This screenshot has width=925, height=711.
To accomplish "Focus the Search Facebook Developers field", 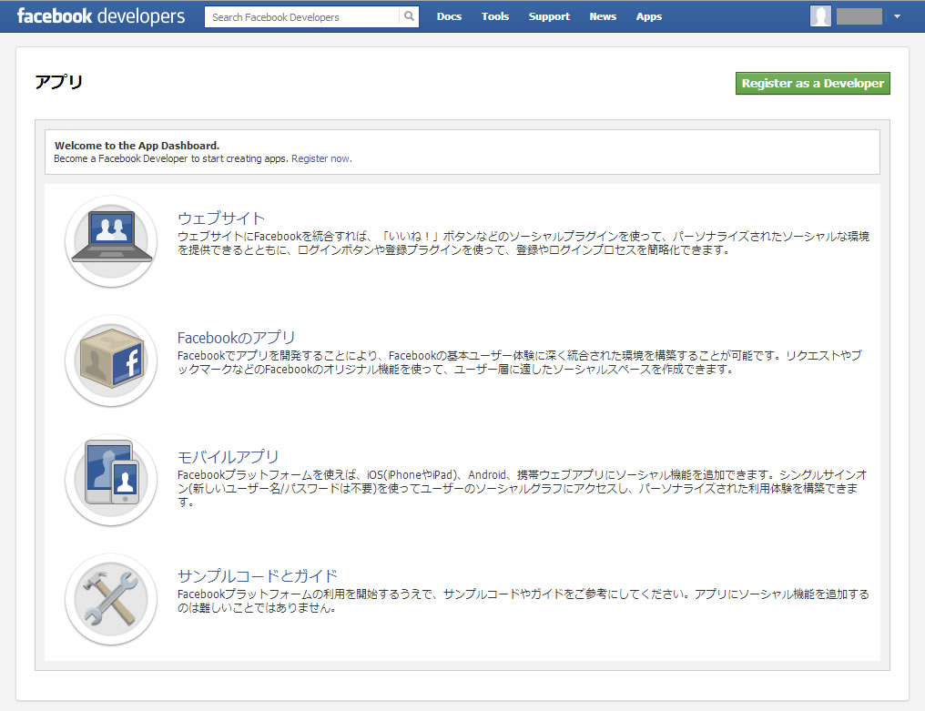I will click(x=302, y=17).
